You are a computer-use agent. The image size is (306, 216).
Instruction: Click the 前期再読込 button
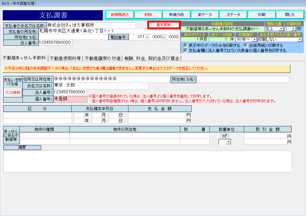tap(120, 15)
